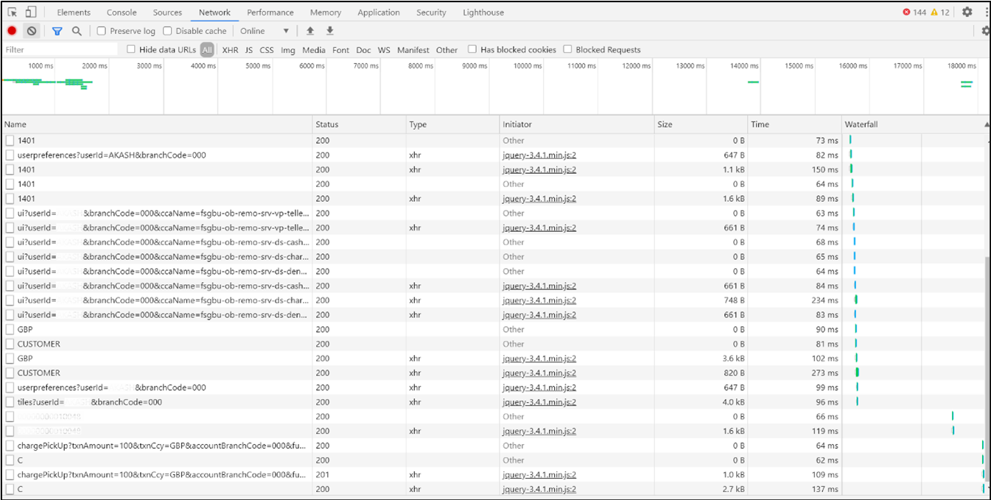Toggle the device toolbar icon
991x500 pixels.
(x=30, y=12)
